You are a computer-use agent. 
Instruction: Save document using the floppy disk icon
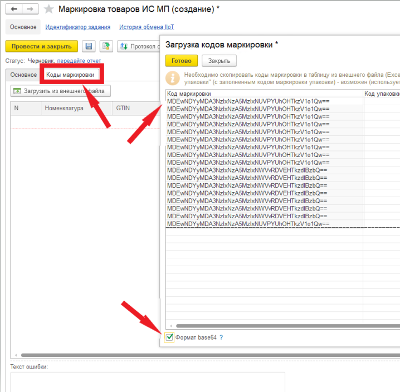[x=89, y=46]
